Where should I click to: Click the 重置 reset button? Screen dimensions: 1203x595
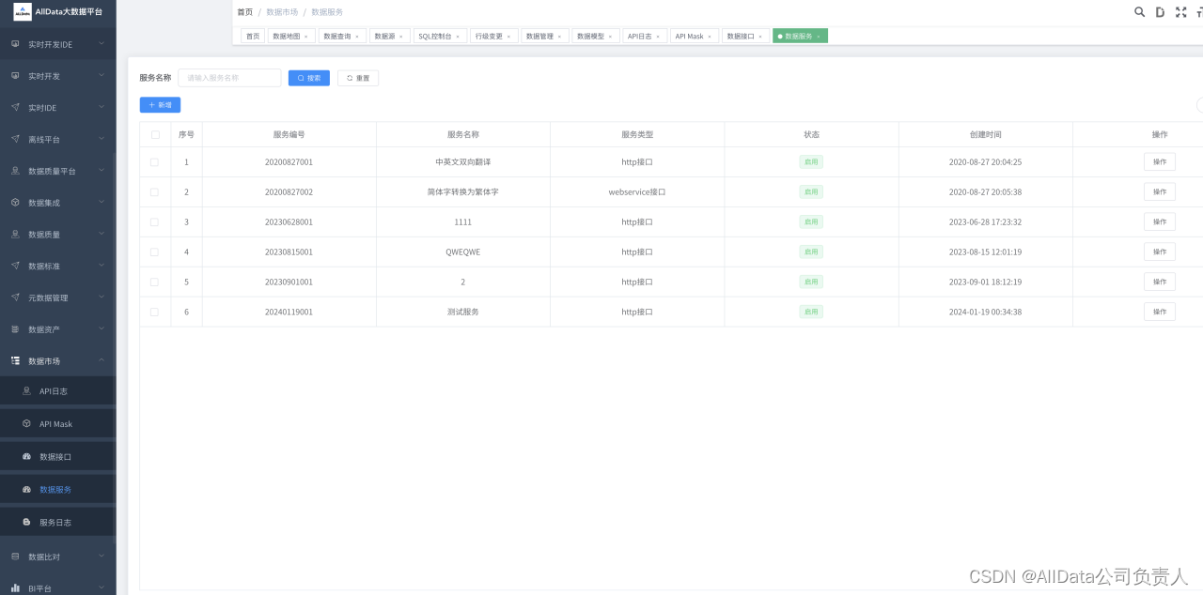point(358,78)
